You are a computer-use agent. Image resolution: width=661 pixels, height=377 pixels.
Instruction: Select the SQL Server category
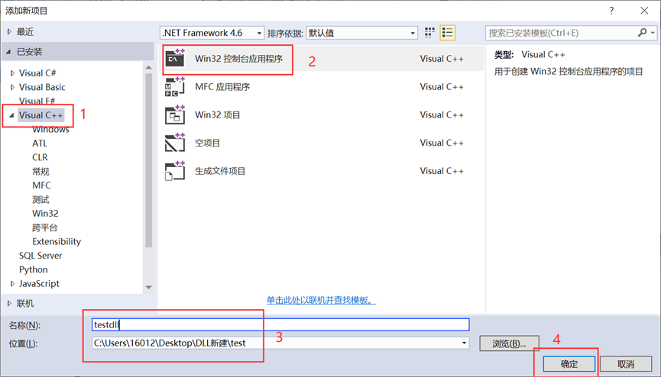coord(41,256)
